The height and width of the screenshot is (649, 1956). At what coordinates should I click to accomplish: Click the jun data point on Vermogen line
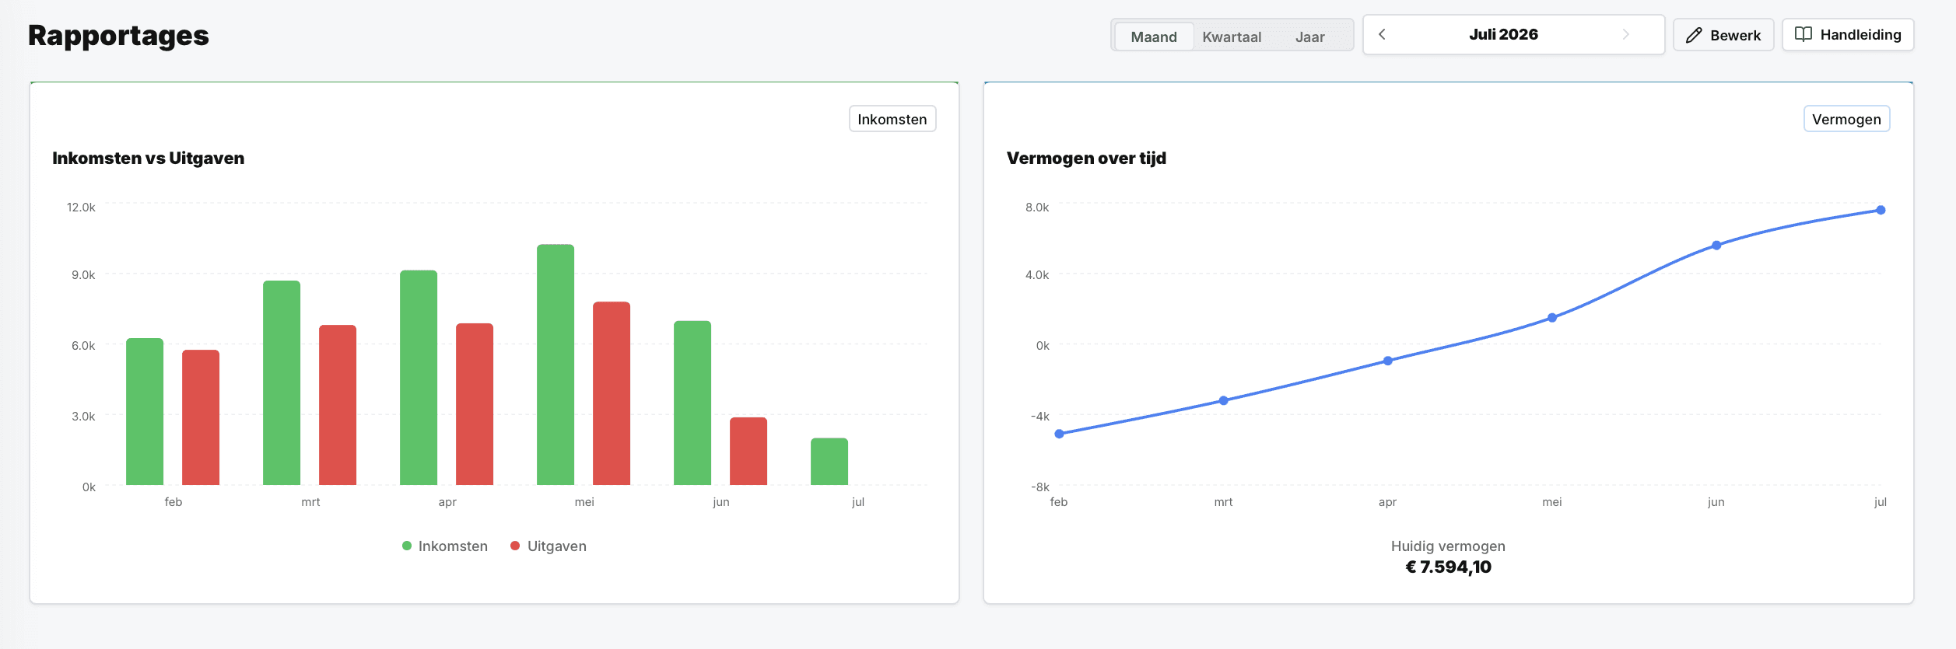pos(1716,245)
